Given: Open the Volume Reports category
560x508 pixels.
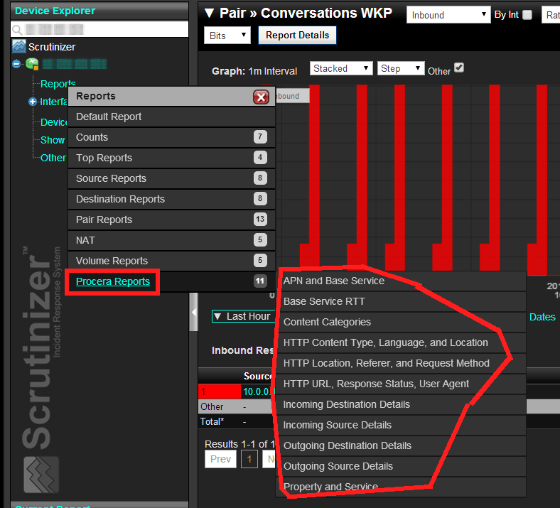Looking at the screenshot, I should [171, 261].
